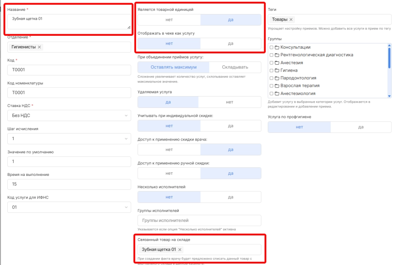
Task: Remove linked product Зубная щетка 01
Action: (180, 250)
